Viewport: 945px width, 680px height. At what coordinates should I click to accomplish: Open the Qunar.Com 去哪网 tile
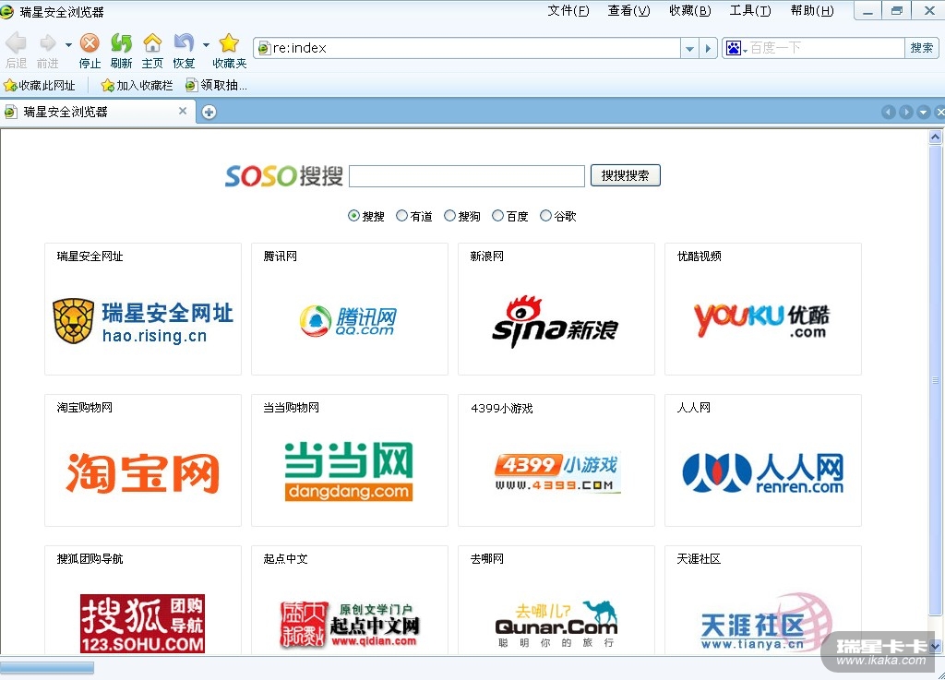556,600
